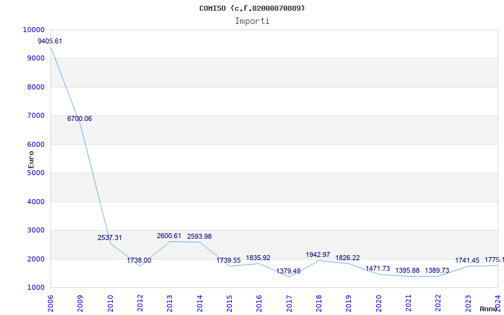Click the x-axis year 2020

(379, 304)
